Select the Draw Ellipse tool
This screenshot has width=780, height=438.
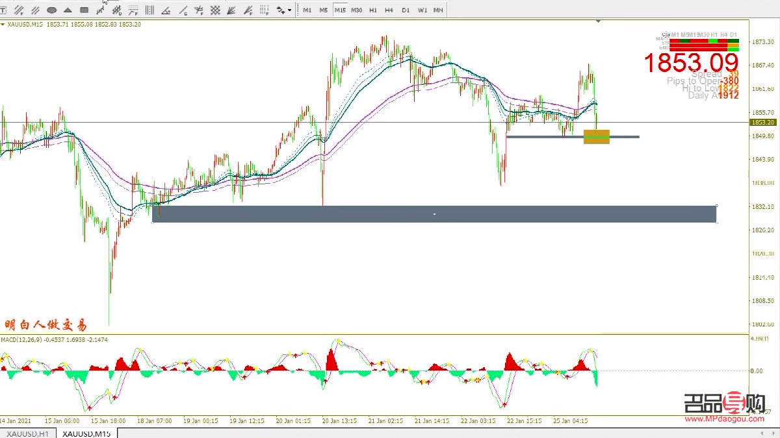(51, 10)
